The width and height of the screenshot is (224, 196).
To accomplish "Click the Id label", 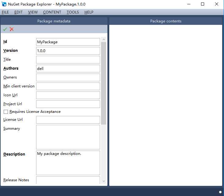I will click(x=5, y=42).
